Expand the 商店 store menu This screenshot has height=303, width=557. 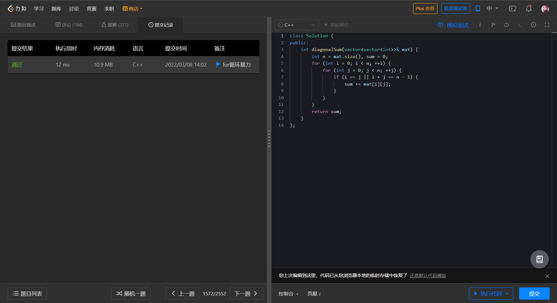click(133, 9)
